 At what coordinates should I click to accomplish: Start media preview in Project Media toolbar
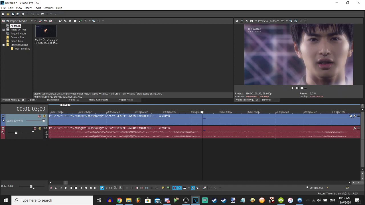[x=70, y=21]
